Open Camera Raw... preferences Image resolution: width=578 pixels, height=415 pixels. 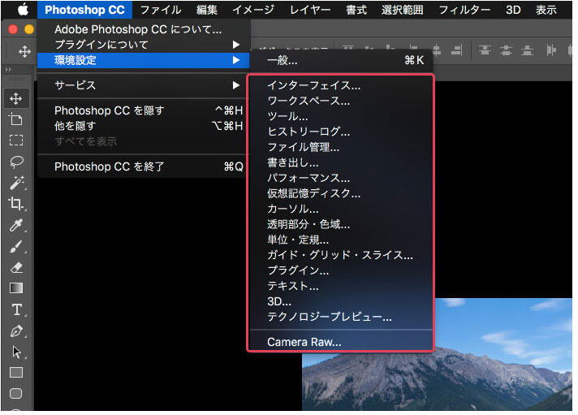[341, 342]
